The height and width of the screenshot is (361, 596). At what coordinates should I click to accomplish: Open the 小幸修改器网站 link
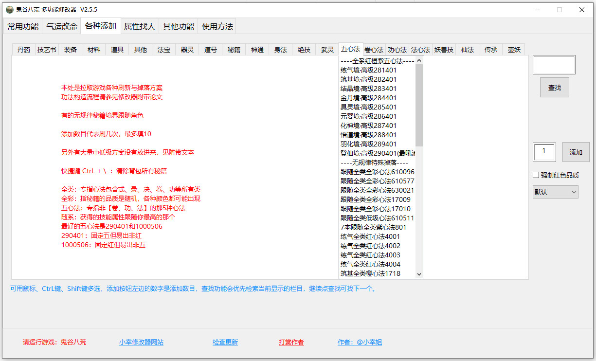(x=142, y=343)
